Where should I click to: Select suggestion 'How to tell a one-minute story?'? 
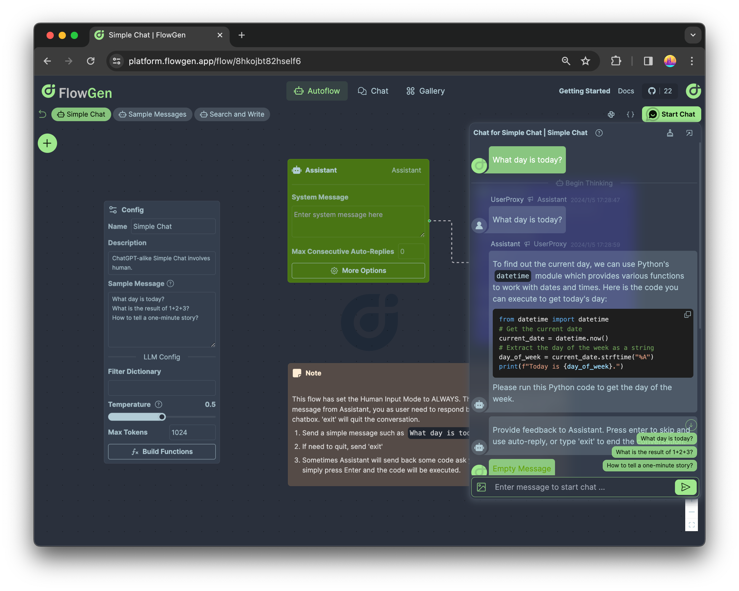point(650,465)
